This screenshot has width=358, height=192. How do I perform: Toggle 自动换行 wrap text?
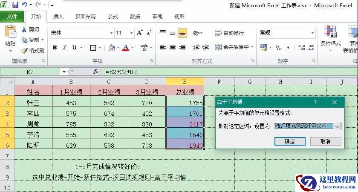point(229,33)
